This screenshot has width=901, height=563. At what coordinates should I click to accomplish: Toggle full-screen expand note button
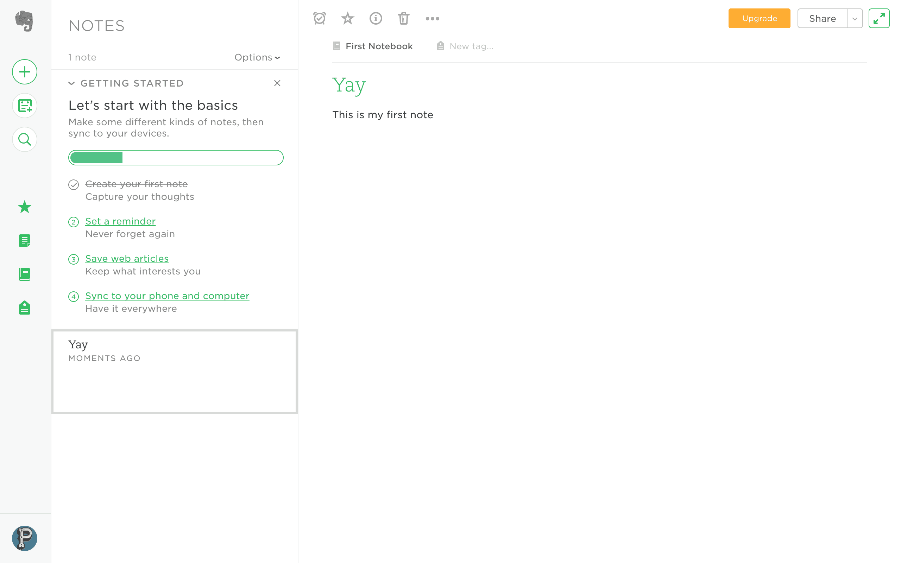879,18
